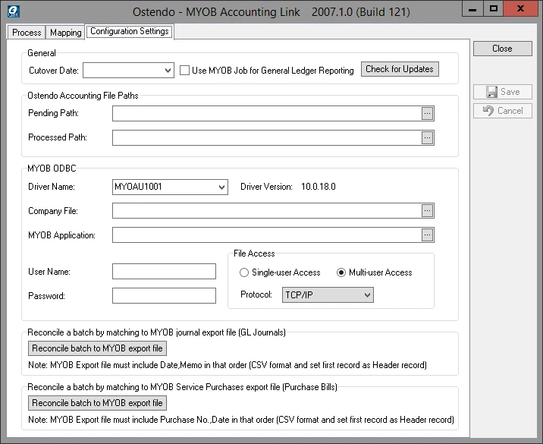Browse for the Processed Path folder
This screenshot has width=543, height=444.
(x=427, y=137)
